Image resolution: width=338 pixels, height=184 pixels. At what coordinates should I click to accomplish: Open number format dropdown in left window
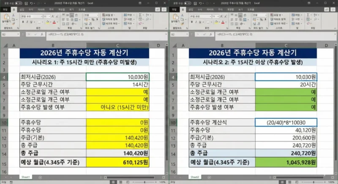[98, 15]
